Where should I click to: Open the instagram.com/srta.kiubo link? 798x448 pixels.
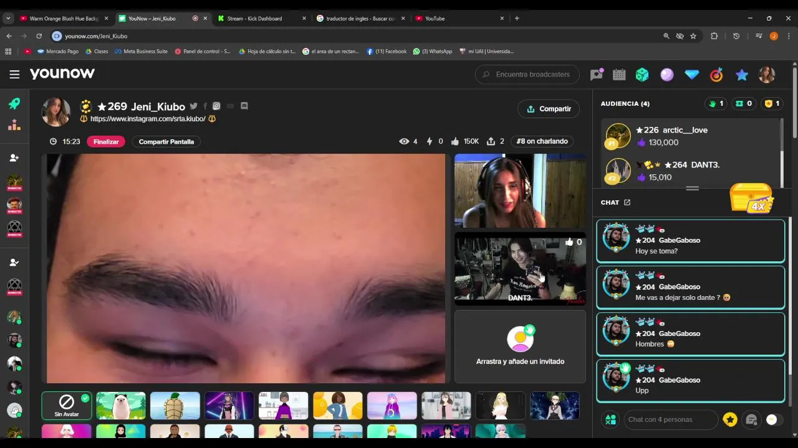[148, 119]
